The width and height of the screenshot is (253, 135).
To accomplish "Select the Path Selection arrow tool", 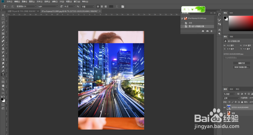I will tap(3, 78).
